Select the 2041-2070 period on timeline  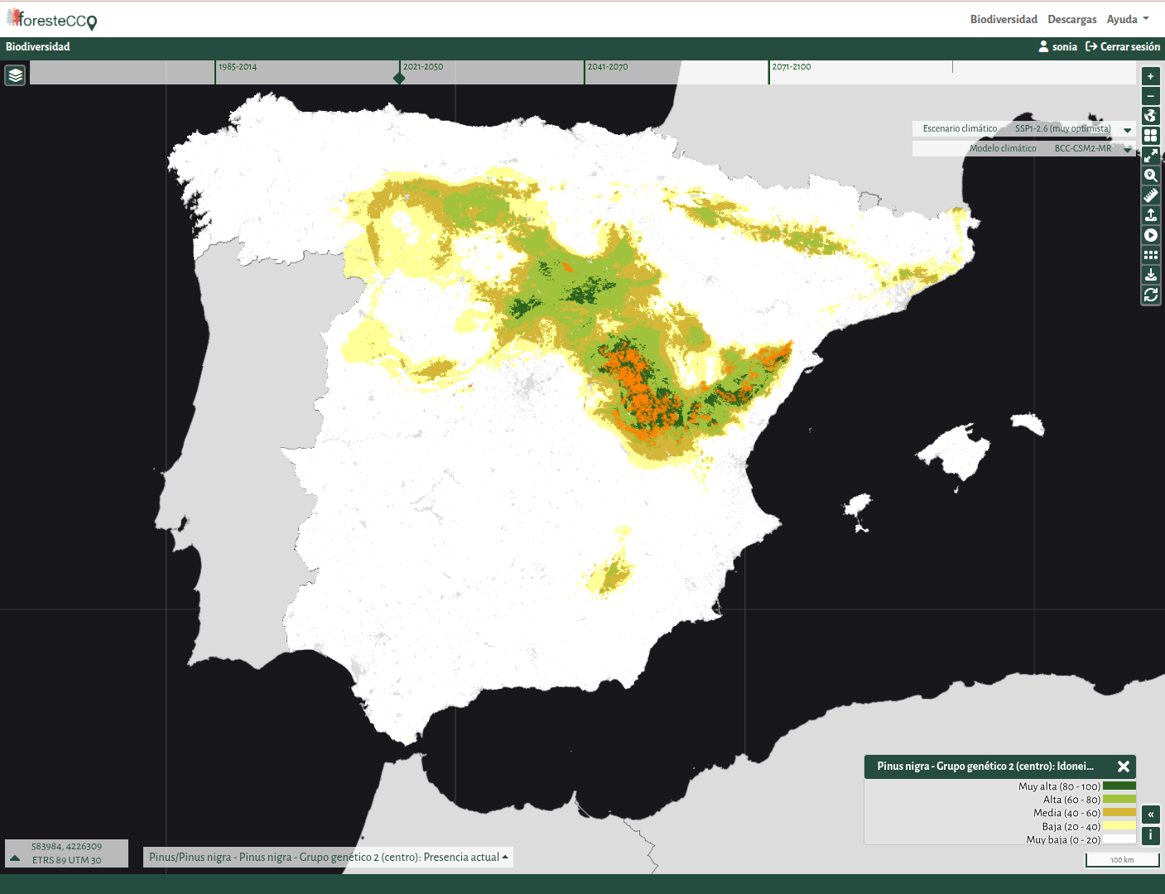pos(608,67)
